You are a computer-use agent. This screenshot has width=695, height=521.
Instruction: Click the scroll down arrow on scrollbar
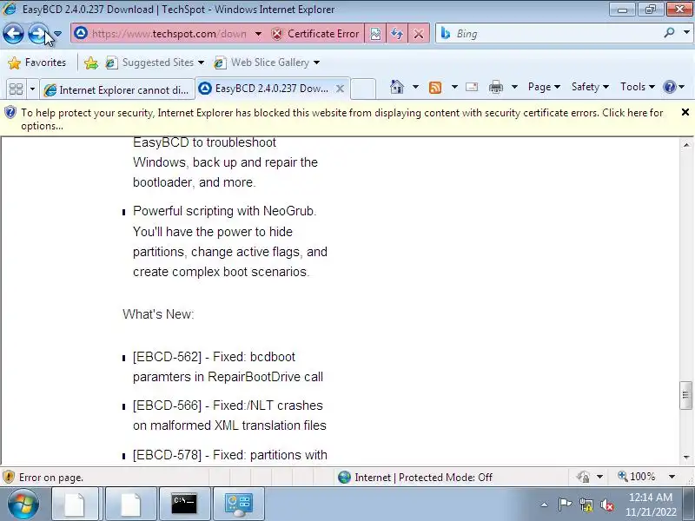pyautogui.click(x=686, y=457)
